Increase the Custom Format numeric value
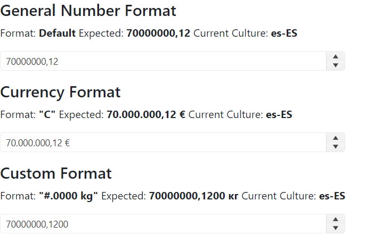Viewport: 391px width, 251px height. click(x=335, y=219)
